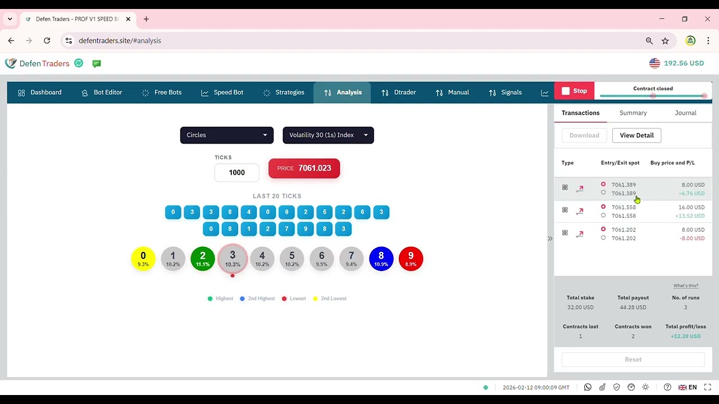Switch to the Speed Bot tab
The image size is (719, 404).
222,93
